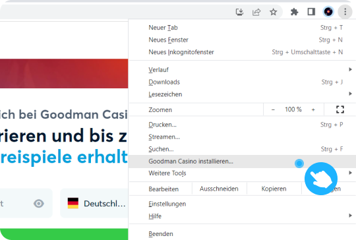Click the install app icon in address bar
The image size is (356, 240).
239,12
